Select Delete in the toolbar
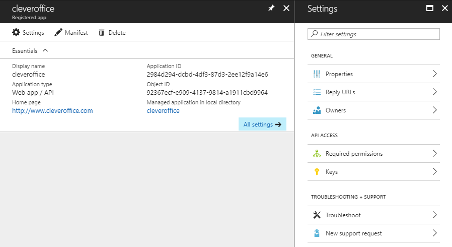This screenshot has width=452, height=247. pos(112,32)
